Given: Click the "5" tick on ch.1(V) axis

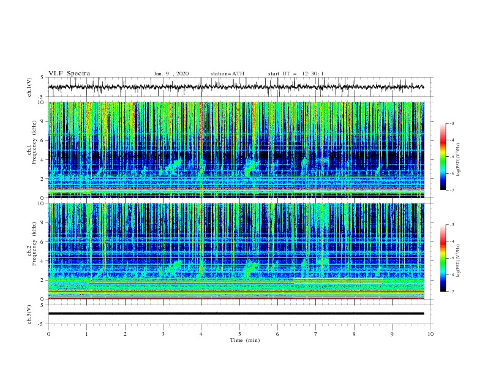Looking at the screenshot, I should (x=43, y=77).
